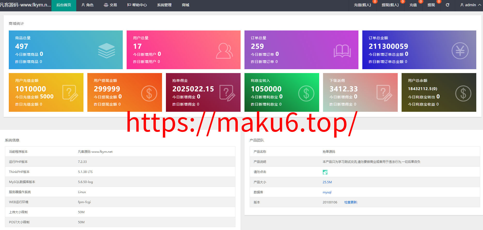Open the 角色 menu
The image size is (483, 230).
click(88, 5)
